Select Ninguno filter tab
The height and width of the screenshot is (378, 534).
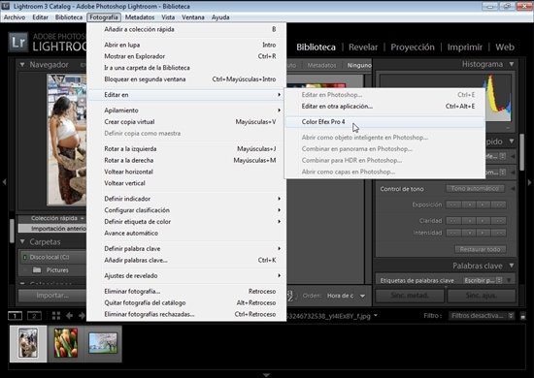point(359,65)
